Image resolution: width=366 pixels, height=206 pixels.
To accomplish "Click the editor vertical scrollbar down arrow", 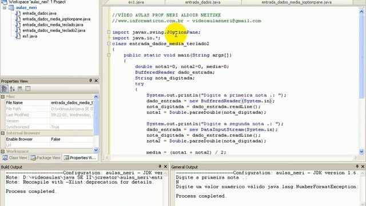I will [361, 151].
